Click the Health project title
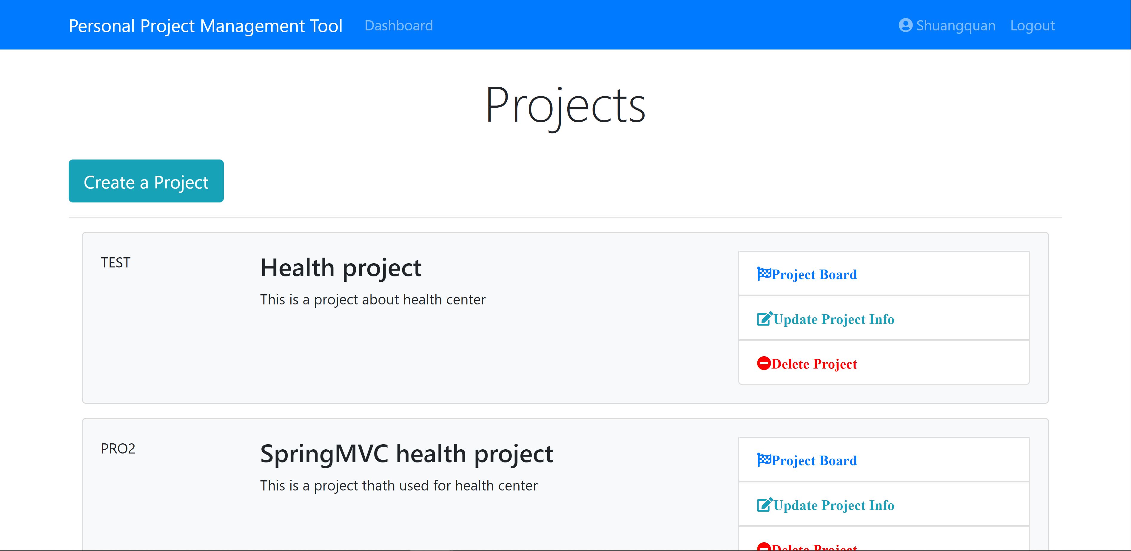The image size is (1131, 551). [341, 268]
